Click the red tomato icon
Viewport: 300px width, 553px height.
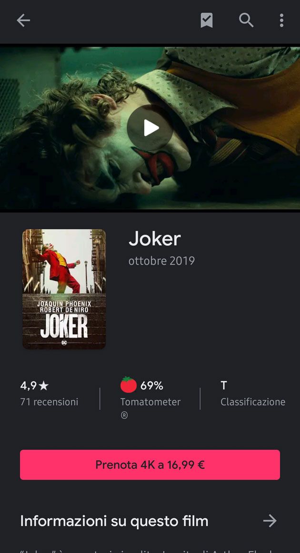coord(129,385)
